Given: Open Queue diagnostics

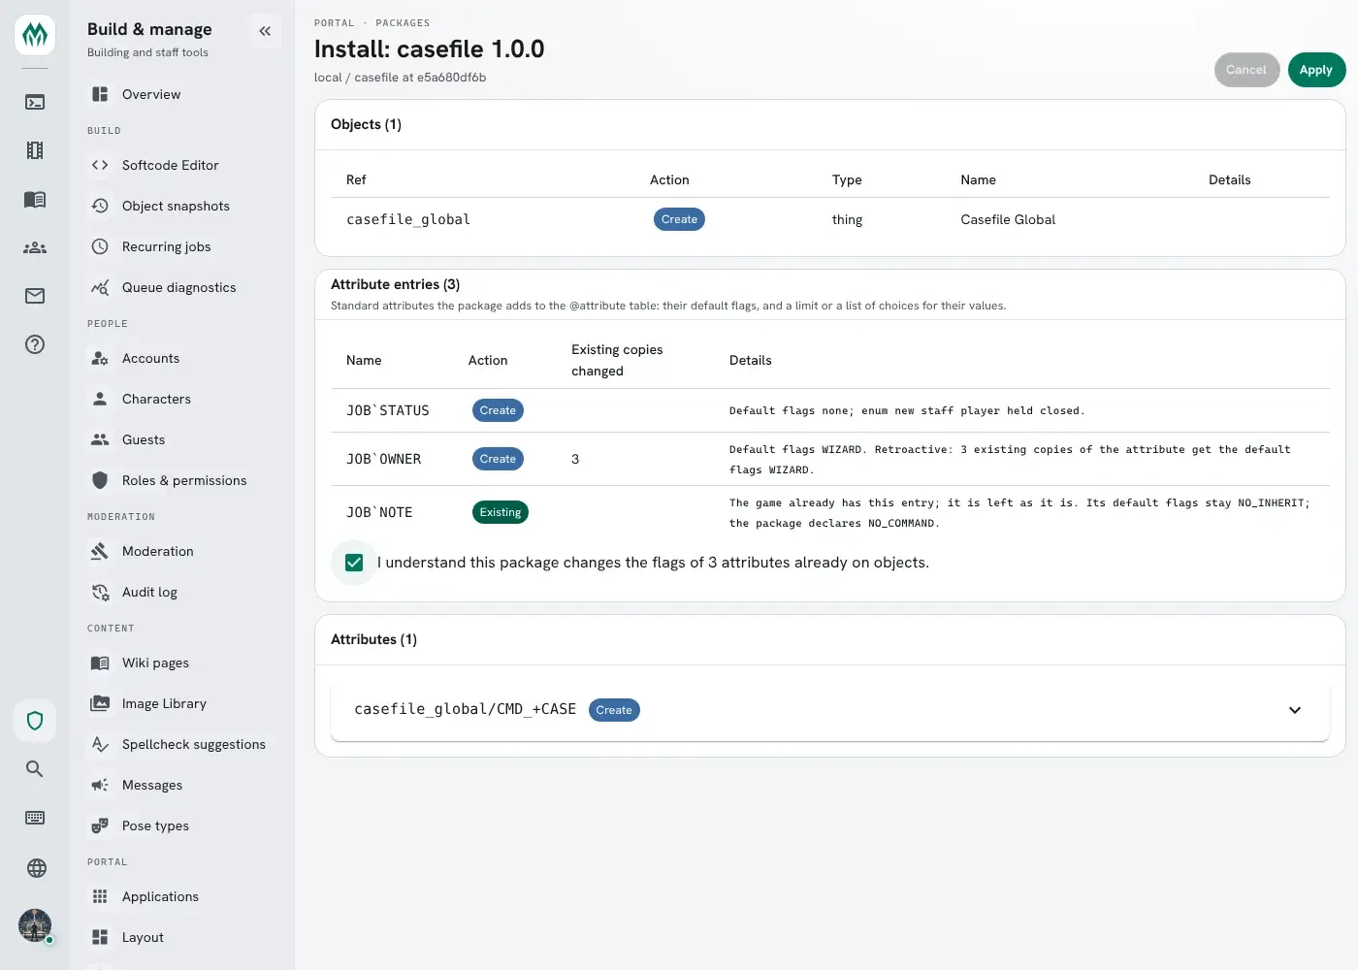Looking at the screenshot, I should (x=182, y=287).
